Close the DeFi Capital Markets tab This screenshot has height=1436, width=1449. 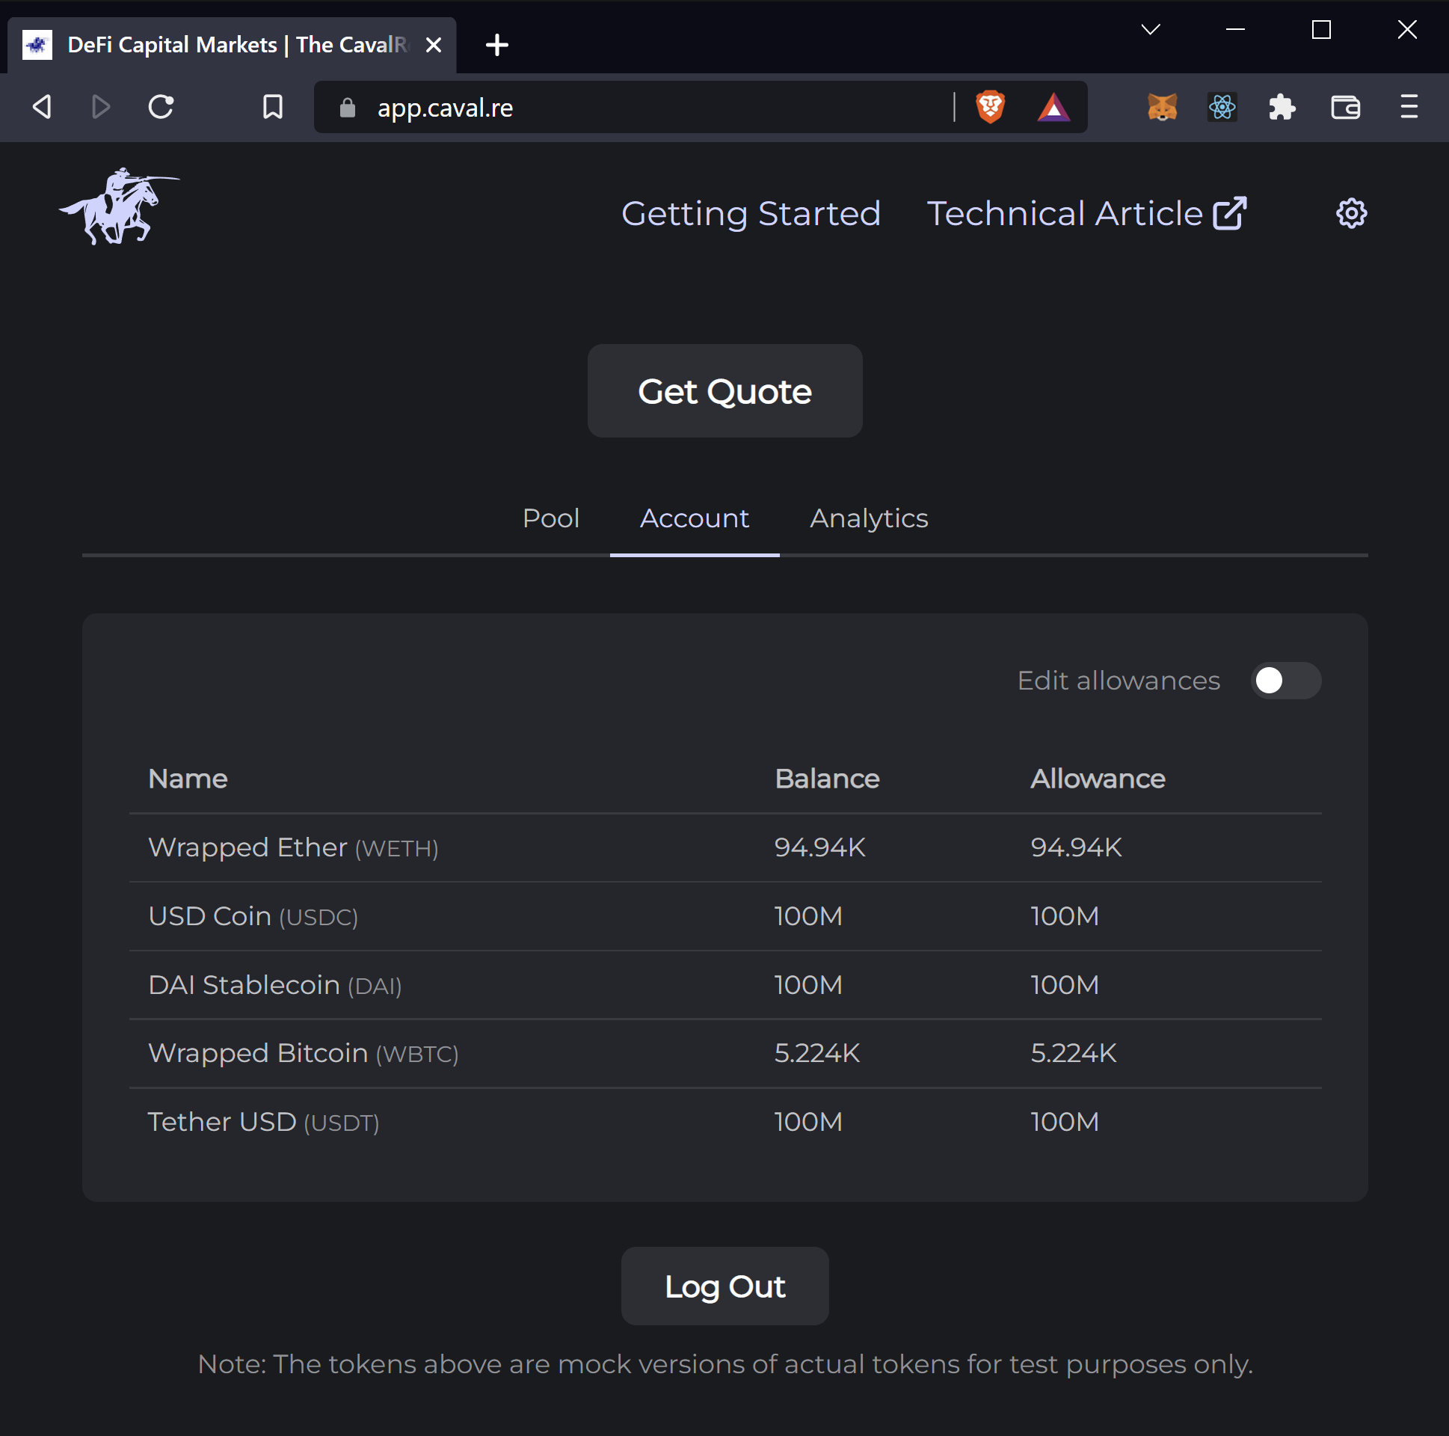[434, 45]
